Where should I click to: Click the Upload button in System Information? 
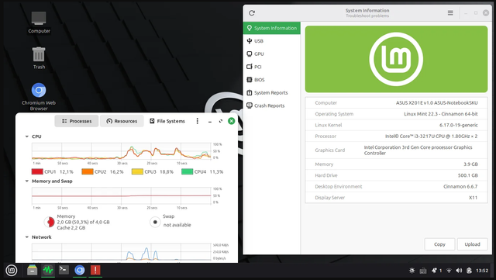(x=472, y=244)
